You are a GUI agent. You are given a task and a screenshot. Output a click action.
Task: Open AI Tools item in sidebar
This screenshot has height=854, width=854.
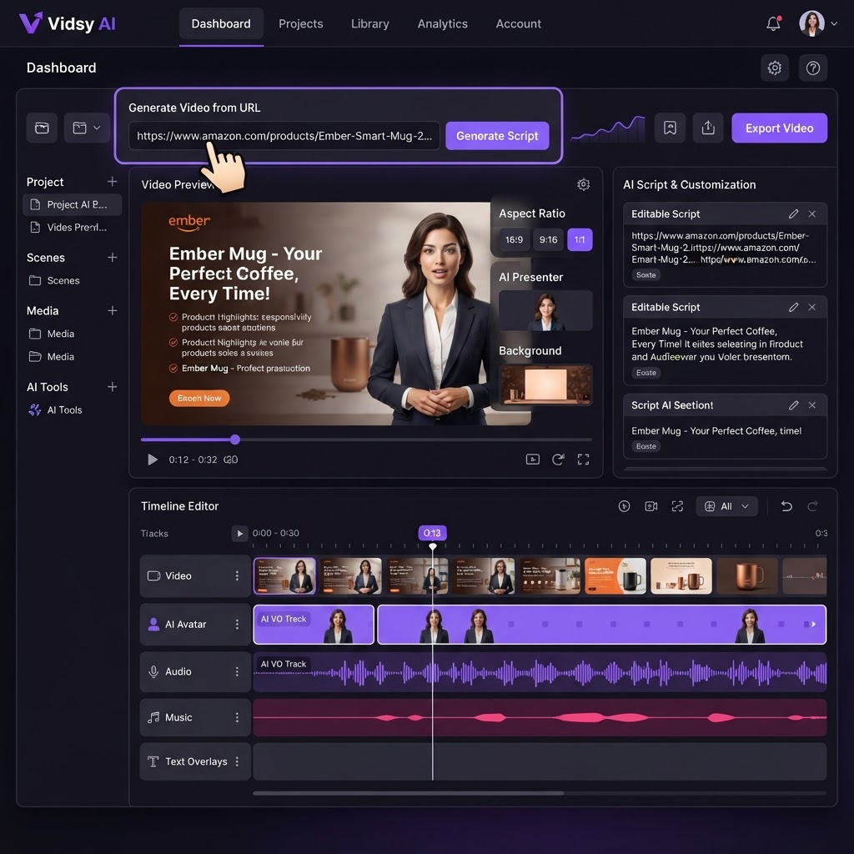coord(56,410)
